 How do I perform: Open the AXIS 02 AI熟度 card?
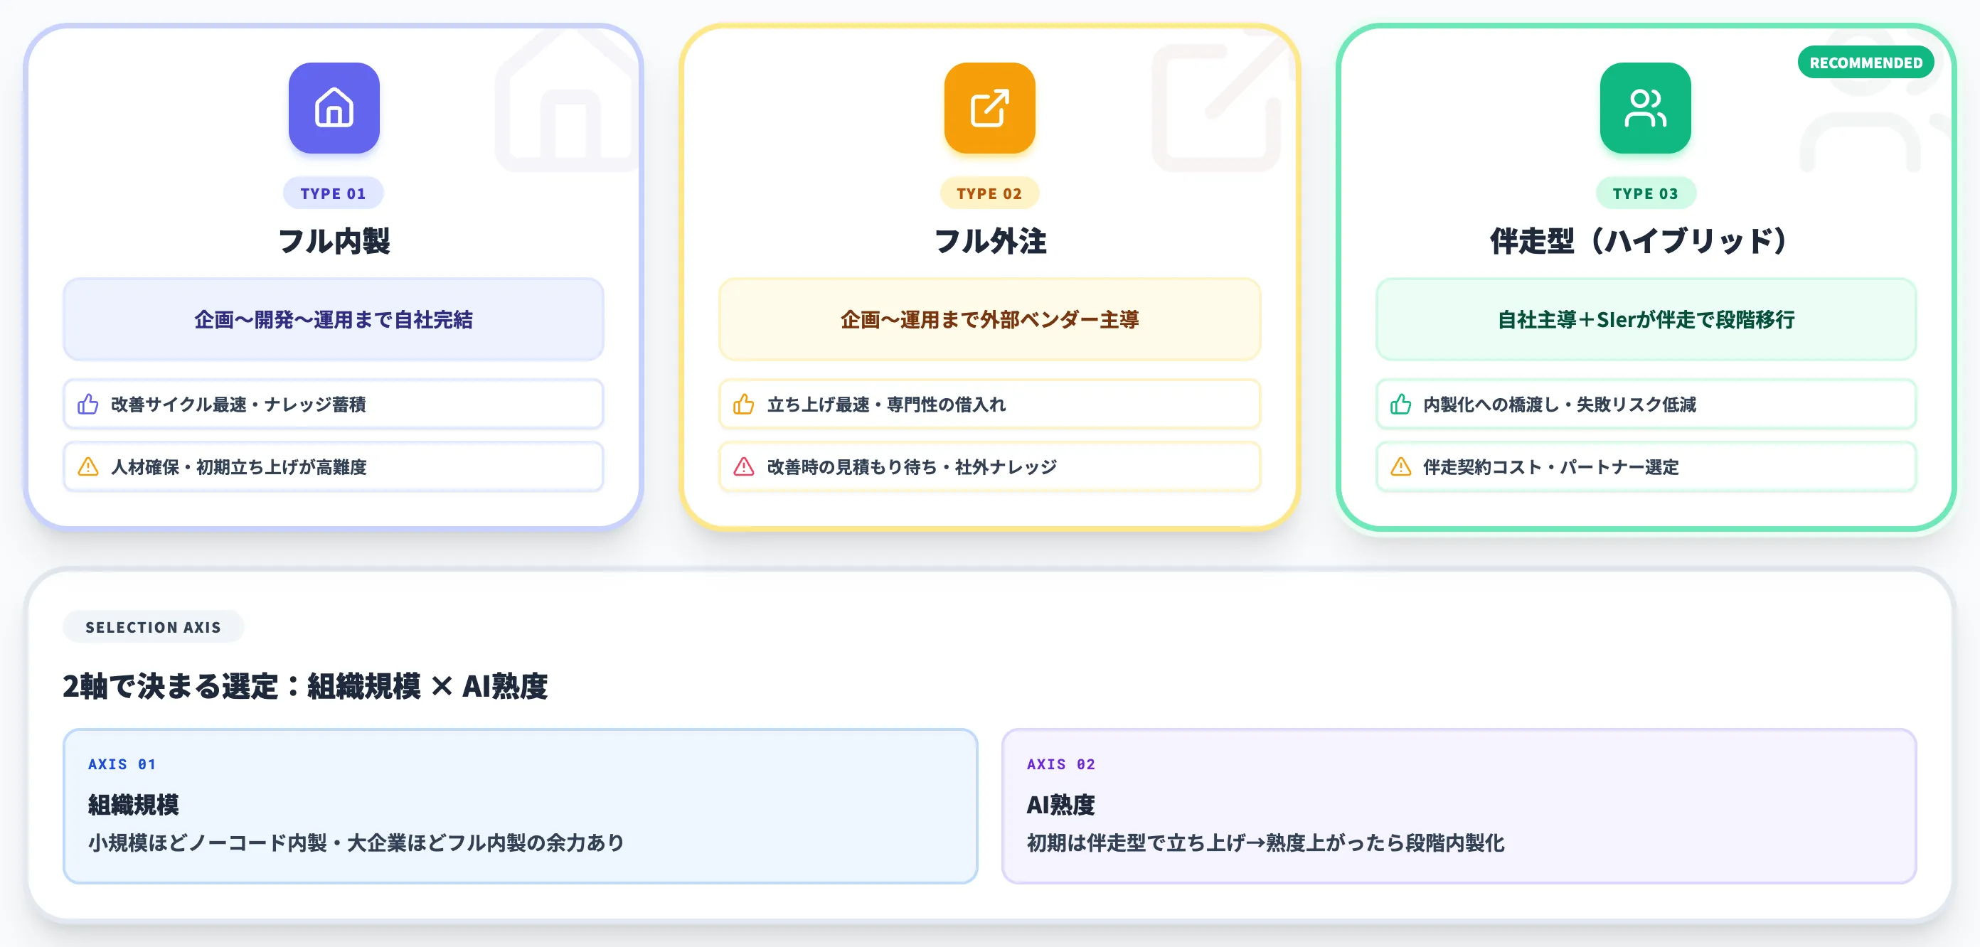tap(1459, 806)
